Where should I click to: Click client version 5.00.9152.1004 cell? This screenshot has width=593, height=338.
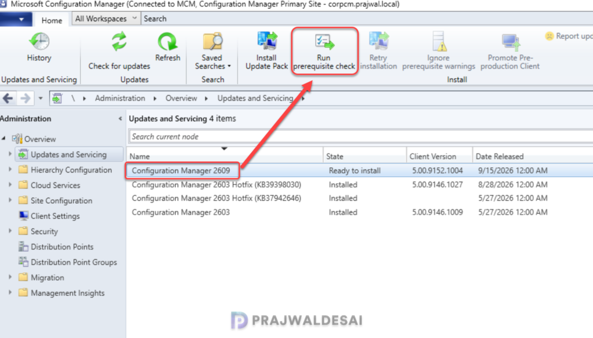pyautogui.click(x=438, y=171)
